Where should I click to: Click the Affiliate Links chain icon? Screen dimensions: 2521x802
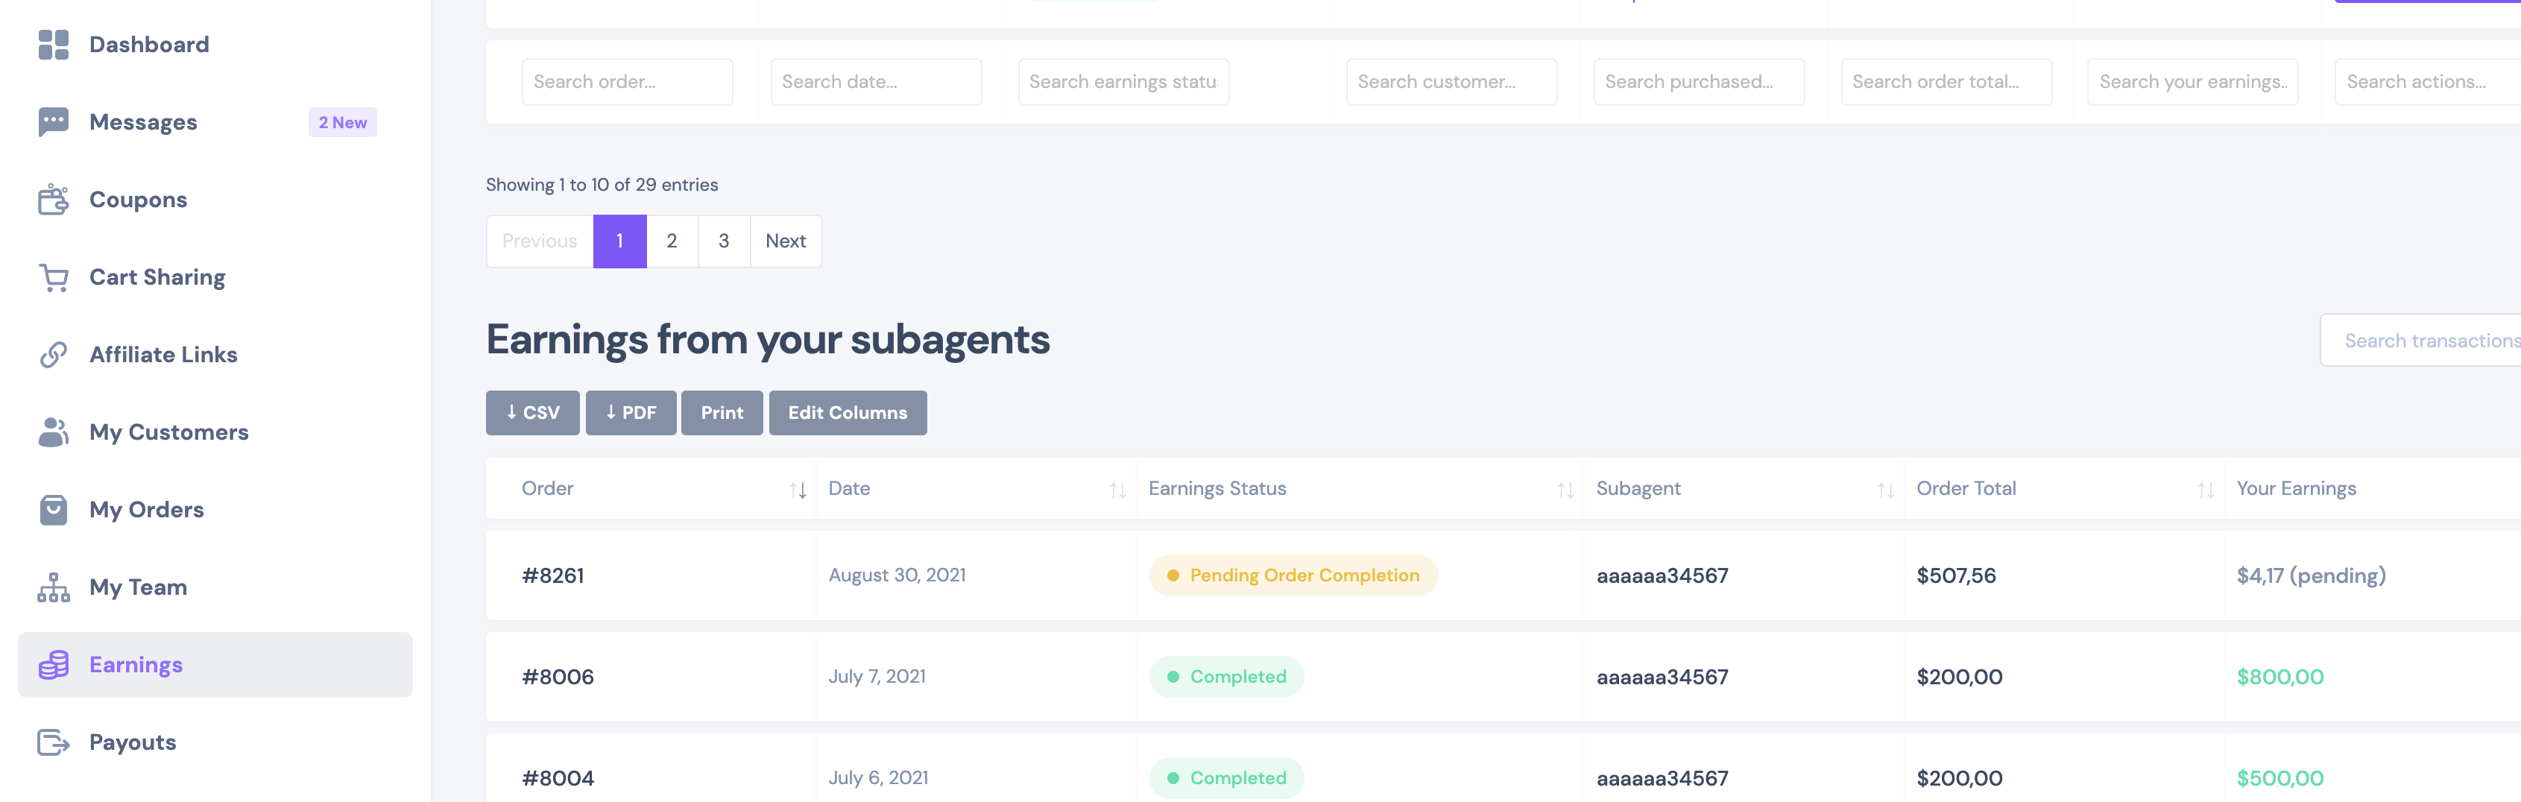pyautogui.click(x=53, y=354)
